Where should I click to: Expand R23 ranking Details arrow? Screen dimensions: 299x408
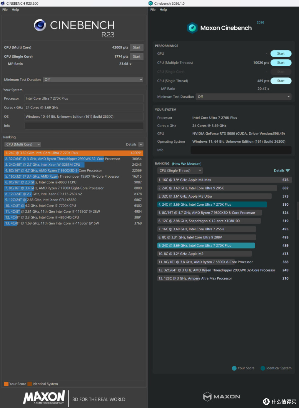141,144
